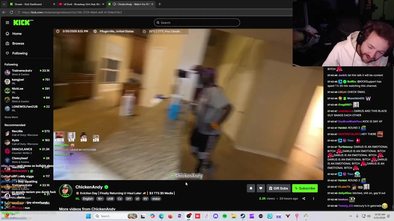The image size is (394, 221).
Task: Switch to the Lil Durk YouTube tab
Action: coord(82,4)
